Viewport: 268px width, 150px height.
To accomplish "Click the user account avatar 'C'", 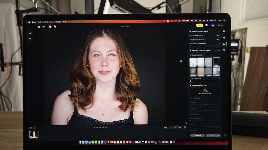I will [x=213, y=25].
